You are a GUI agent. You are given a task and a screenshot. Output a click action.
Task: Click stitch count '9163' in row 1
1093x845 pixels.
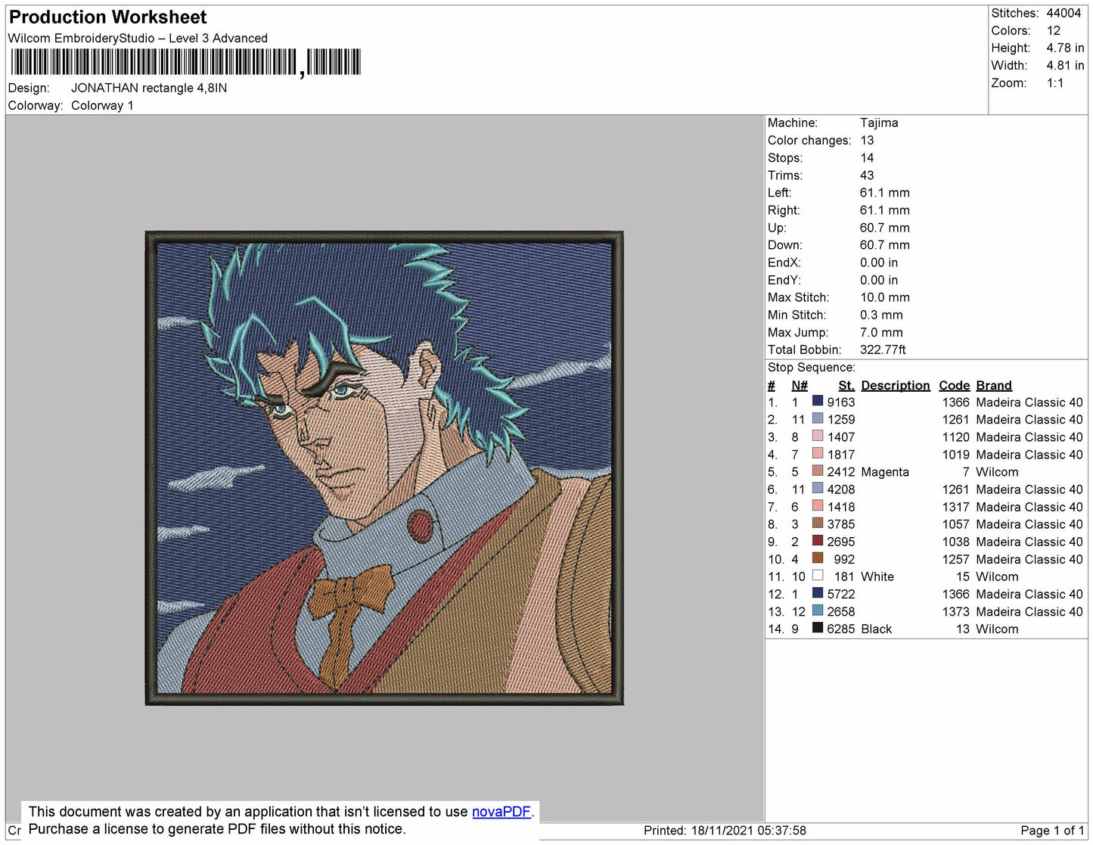(x=840, y=402)
